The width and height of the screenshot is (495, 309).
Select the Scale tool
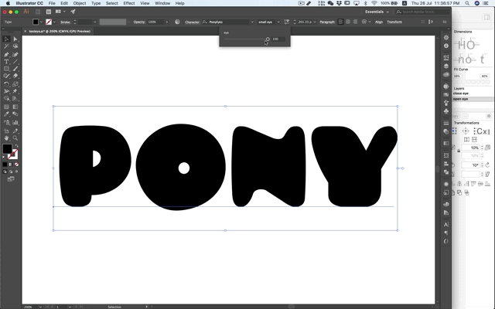pos(15,84)
